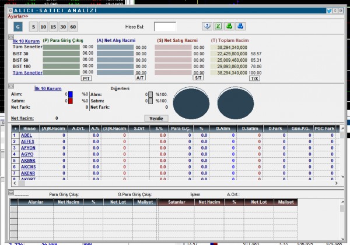Image resolution: width=350 pixels, height=245 pixels.
Task: Collapse the top summary panel
Action: point(9,38)
